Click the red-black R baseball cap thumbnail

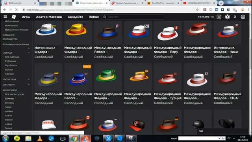pos(138,122)
